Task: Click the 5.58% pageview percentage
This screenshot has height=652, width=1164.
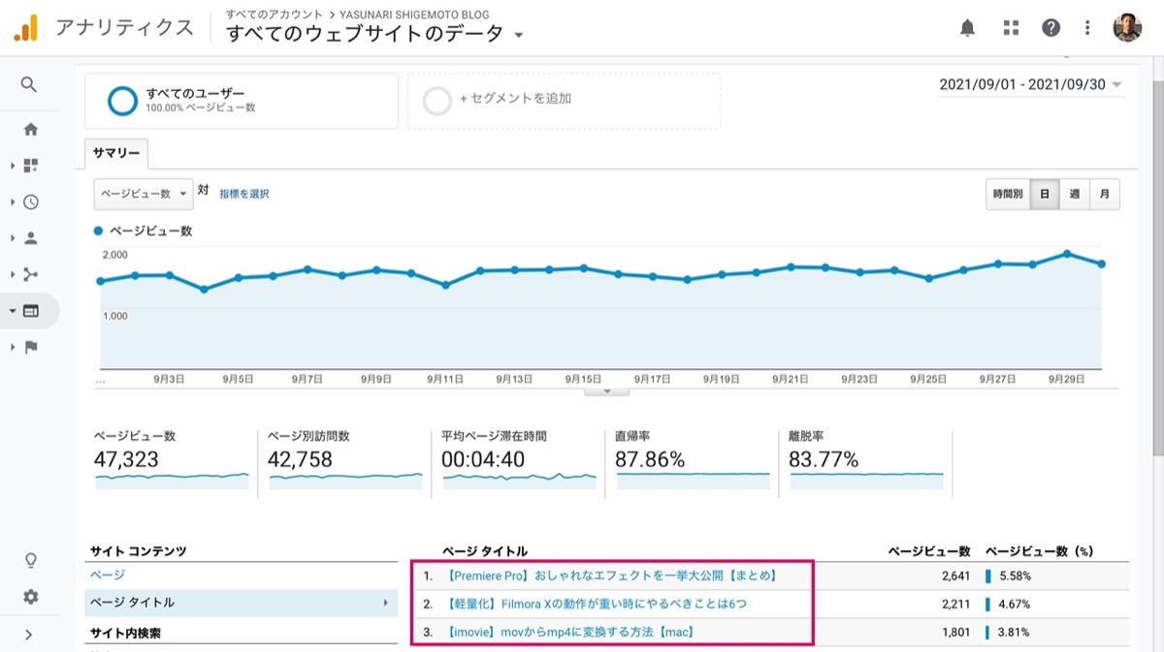Action: tap(1015, 575)
